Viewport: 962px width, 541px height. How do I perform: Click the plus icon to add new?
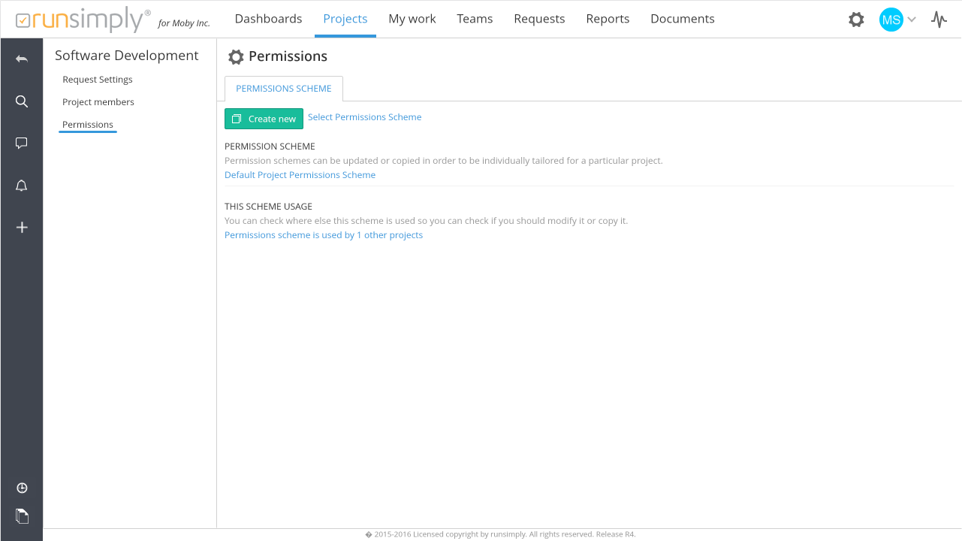click(x=22, y=227)
